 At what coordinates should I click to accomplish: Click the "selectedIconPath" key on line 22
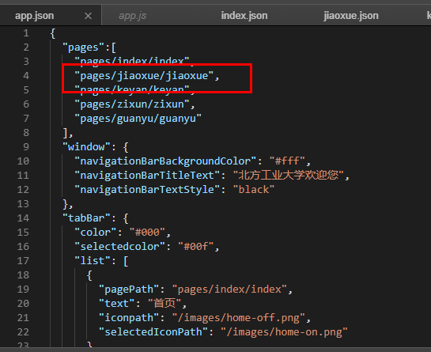coord(153,332)
